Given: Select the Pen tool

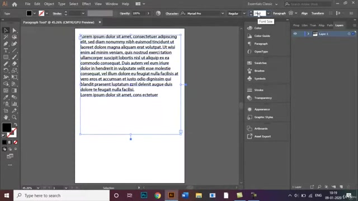Looking at the screenshot, I should pyautogui.click(x=6, y=44).
